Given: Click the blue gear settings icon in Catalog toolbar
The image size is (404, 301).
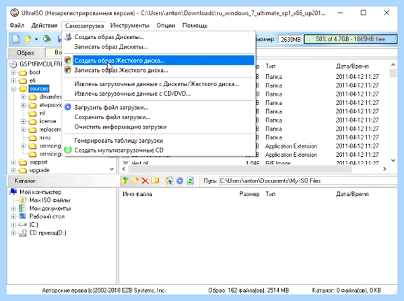Looking at the screenshot, I should click(x=180, y=180).
